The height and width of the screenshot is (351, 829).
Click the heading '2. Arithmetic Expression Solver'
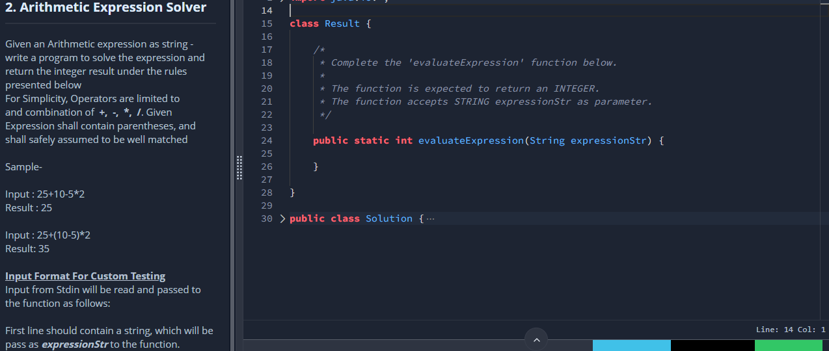(x=105, y=8)
